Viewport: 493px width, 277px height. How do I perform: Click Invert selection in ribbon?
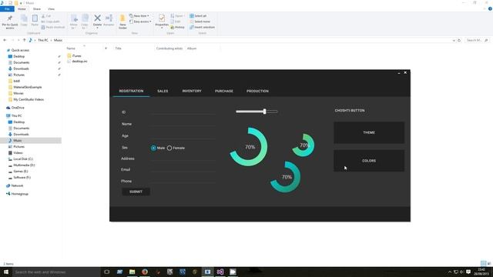(202, 28)
